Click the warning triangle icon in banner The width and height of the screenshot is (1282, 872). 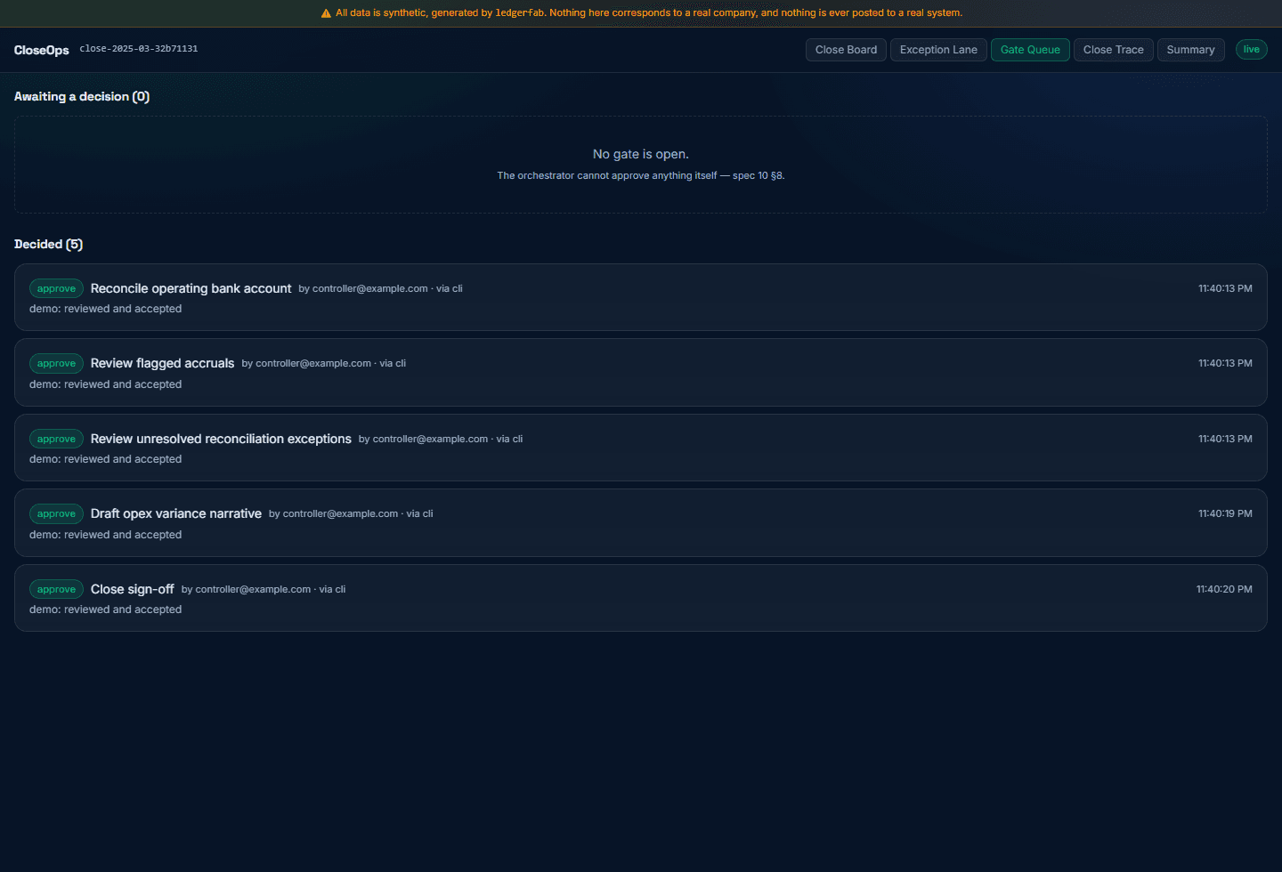pos(326,13)
